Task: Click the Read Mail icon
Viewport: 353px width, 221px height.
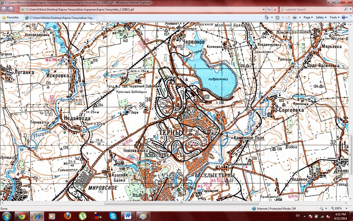Action: click(x=288, y=17)
